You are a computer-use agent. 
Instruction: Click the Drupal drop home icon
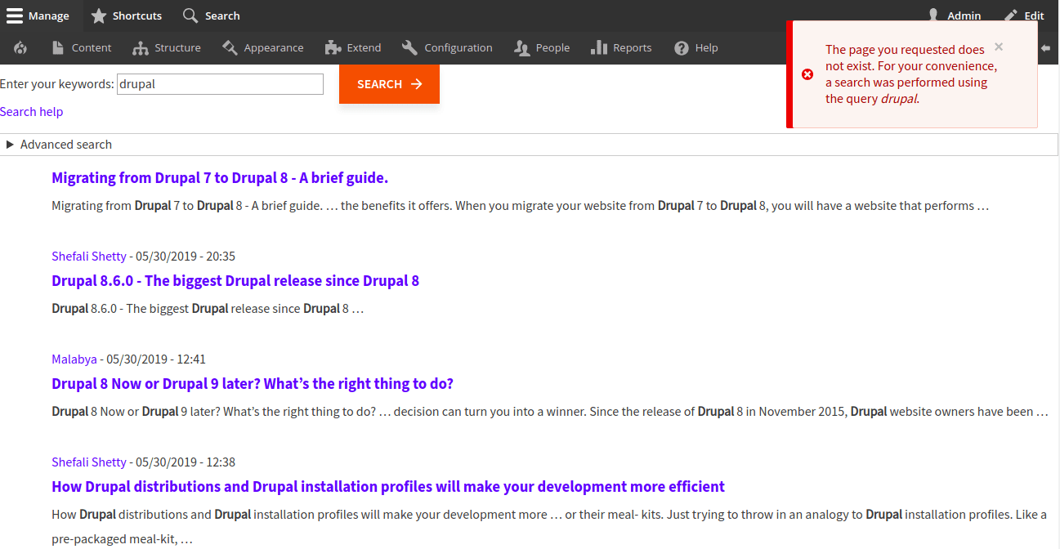(20, 48)
